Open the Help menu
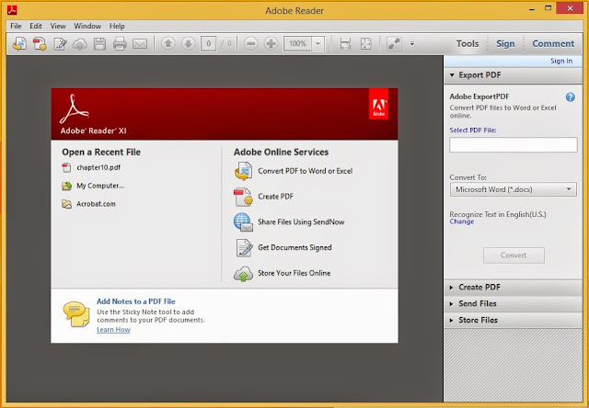 pos(117,26)
